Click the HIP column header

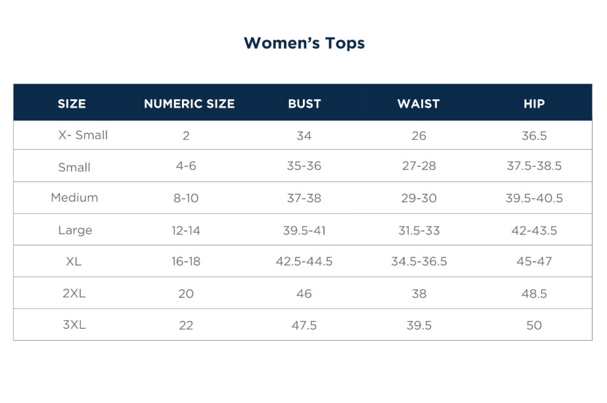[534, 104]
